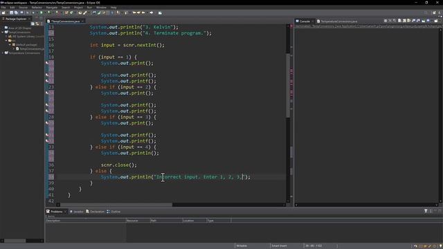Click the New Java Class toolbar icon
Image resolution: width=443 pixels, height=249 pixels.
point(71,12)
